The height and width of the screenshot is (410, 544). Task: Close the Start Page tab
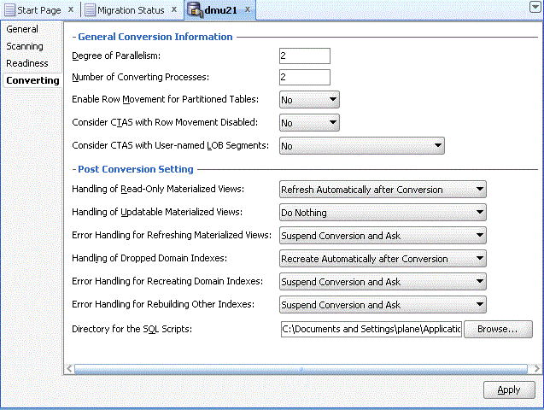coord(71,9)
